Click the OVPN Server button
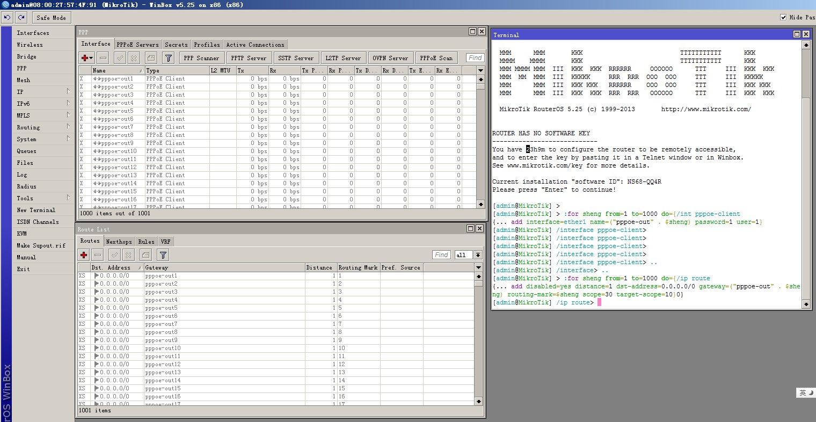This screenshot has width=816, height=422. click(390, 58)
